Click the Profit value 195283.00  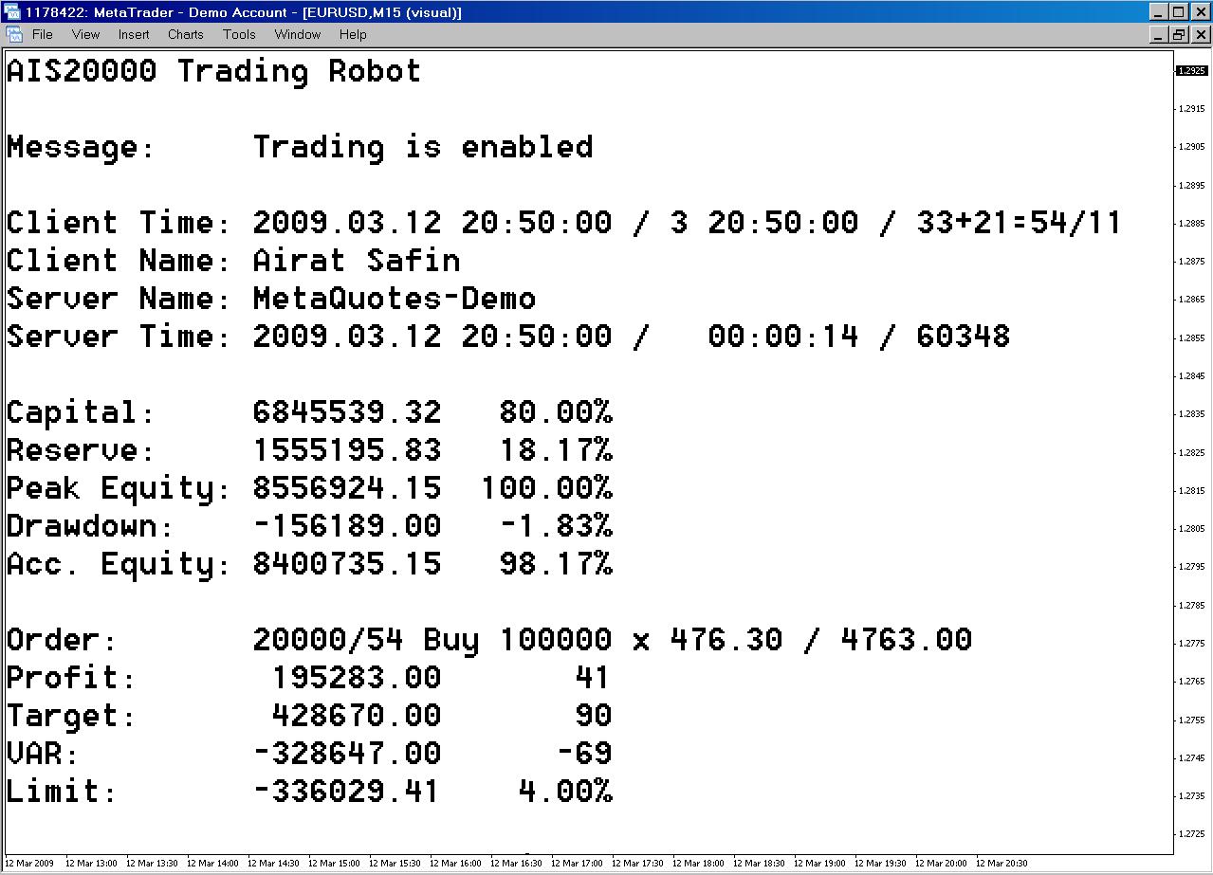pos(357,678)
